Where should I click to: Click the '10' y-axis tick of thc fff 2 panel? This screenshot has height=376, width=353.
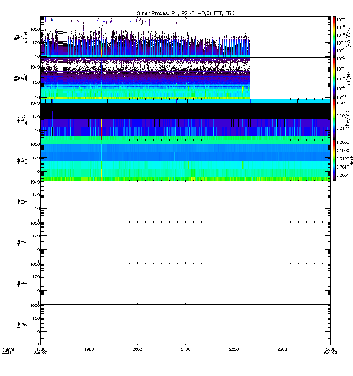click(38, 250)
